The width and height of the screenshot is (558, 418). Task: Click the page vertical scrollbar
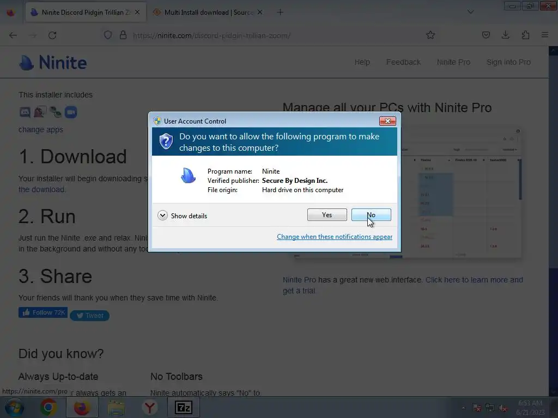[553, 220]
